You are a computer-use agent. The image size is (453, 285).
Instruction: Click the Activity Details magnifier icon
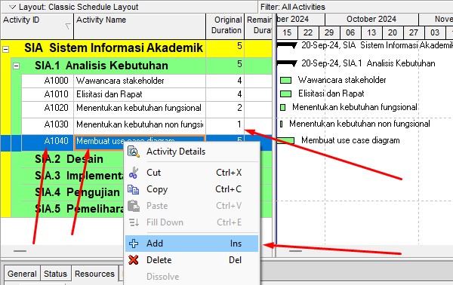click(134, 152)
